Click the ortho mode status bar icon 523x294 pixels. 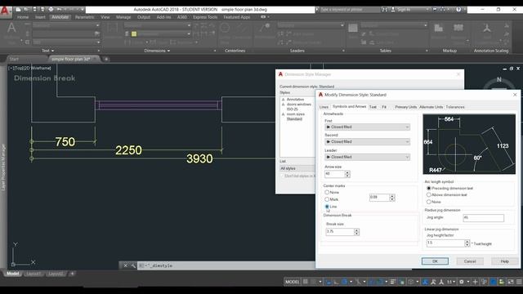pyautogui.click(x=336, y=282)
